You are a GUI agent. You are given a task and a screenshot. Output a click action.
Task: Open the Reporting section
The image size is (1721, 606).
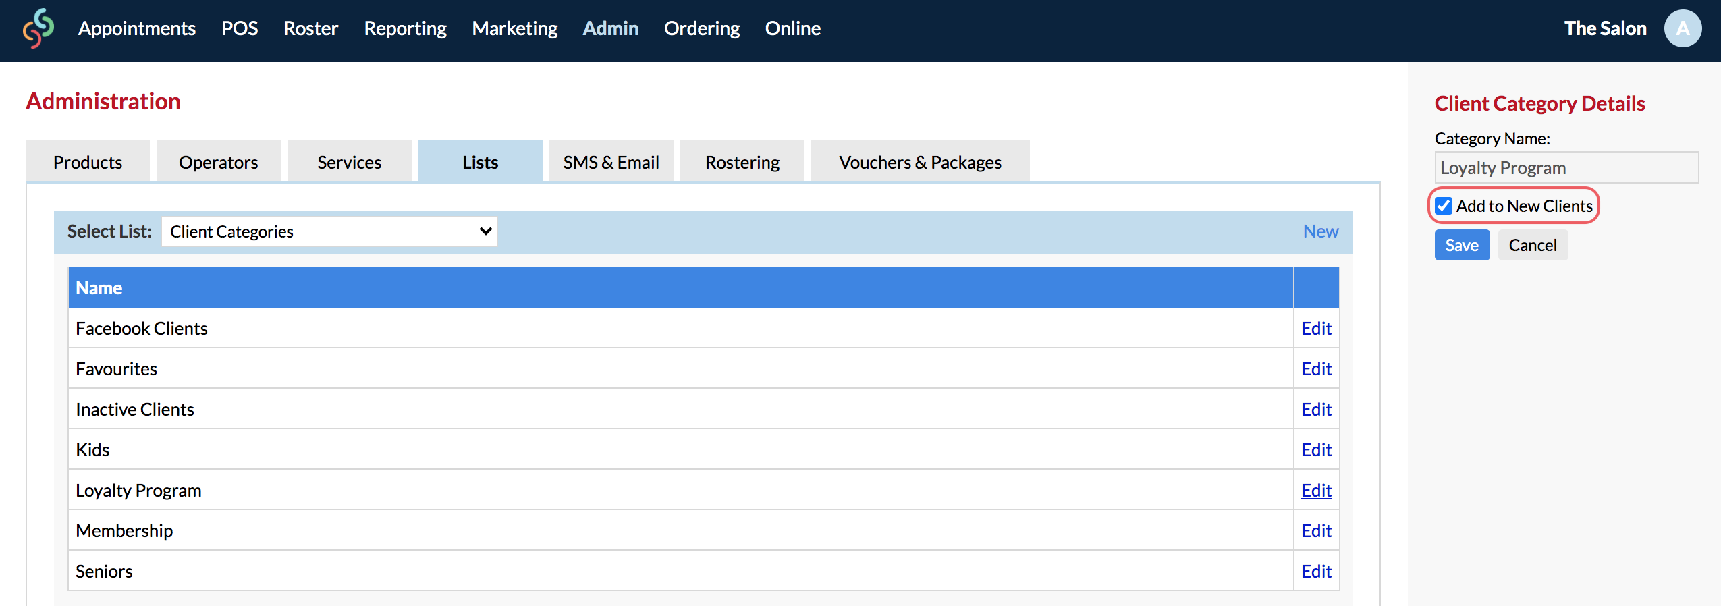(405, 28)
